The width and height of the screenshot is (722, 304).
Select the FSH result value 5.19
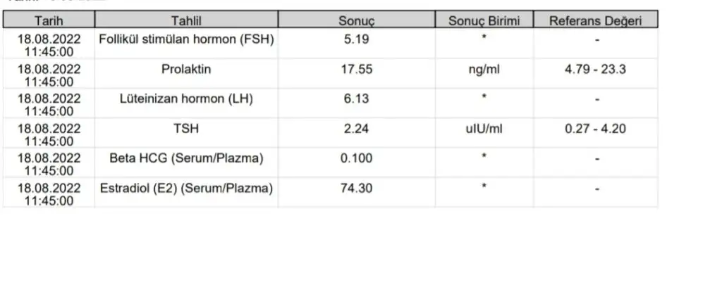pos(356,39)
